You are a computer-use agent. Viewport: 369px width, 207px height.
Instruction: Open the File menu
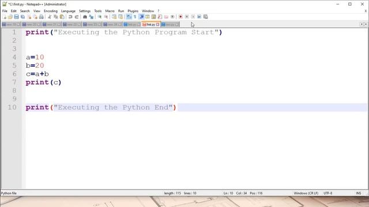click(5, 11)
